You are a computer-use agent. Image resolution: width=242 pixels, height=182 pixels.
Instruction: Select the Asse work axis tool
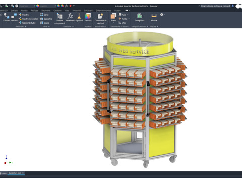coord(123,15)
